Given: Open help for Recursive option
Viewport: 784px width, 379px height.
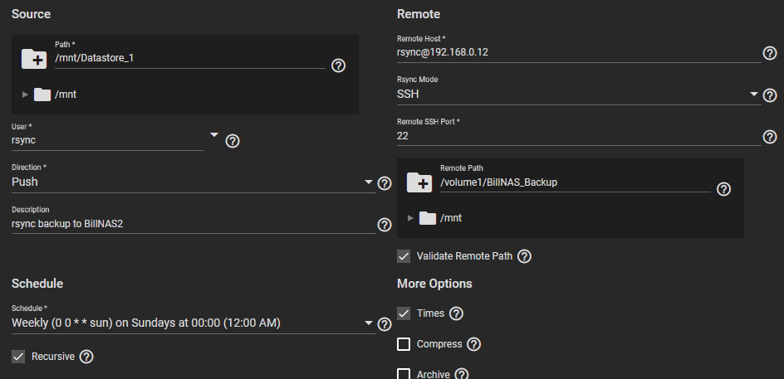Looking at the screenshot, I should pos(86,357).
